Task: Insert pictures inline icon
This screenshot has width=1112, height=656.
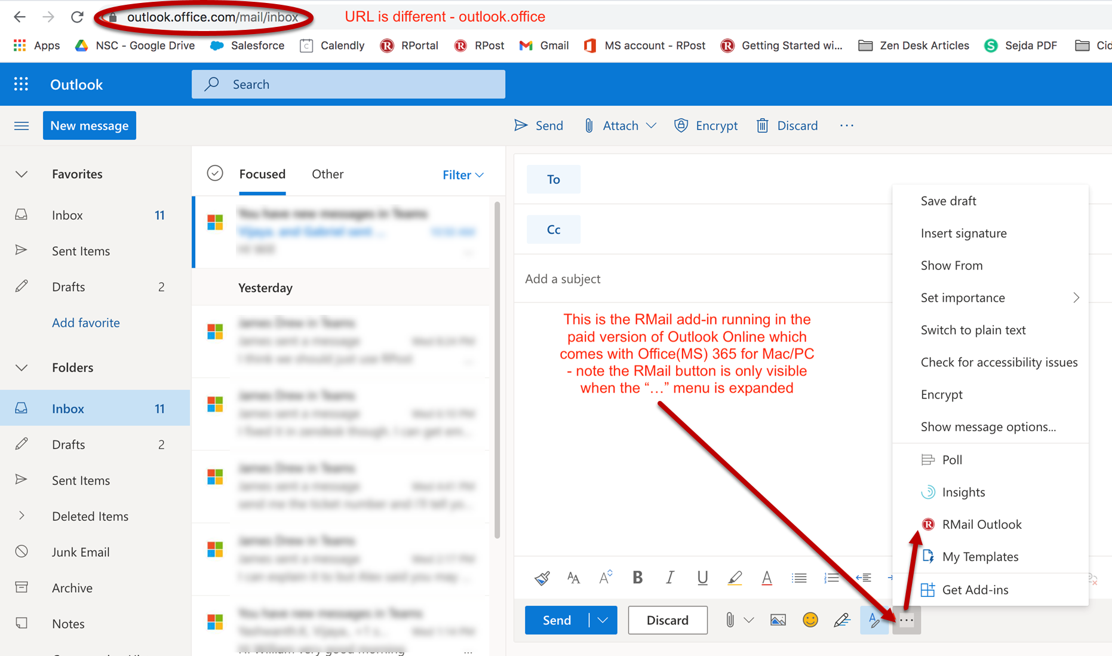Action: (x=778, y=620)
